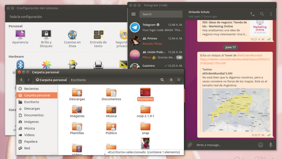Open Red in the file sidebar

tap(37, 148)
